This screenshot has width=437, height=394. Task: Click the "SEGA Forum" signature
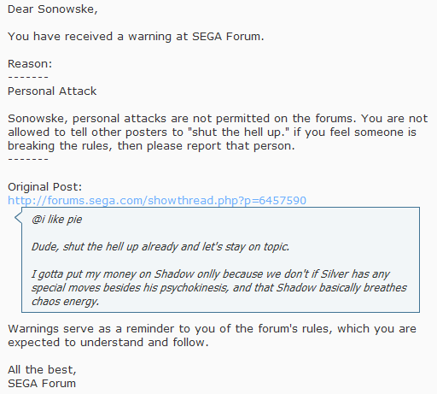(42, 384)
